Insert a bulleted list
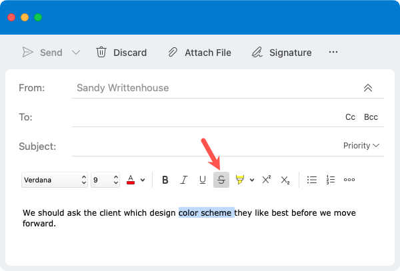 312,180
